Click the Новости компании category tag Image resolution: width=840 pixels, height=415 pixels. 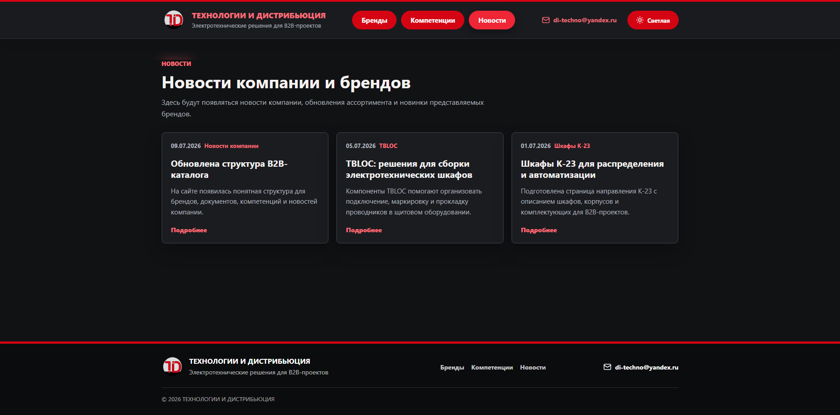click(231, 146)
